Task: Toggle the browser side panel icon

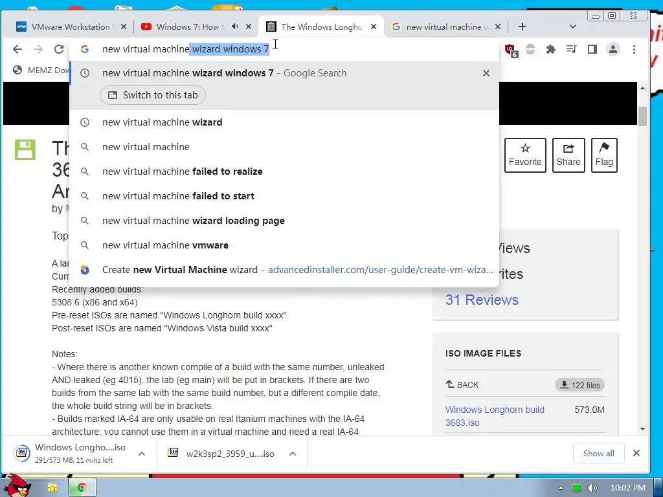Action: click(592, 49)
